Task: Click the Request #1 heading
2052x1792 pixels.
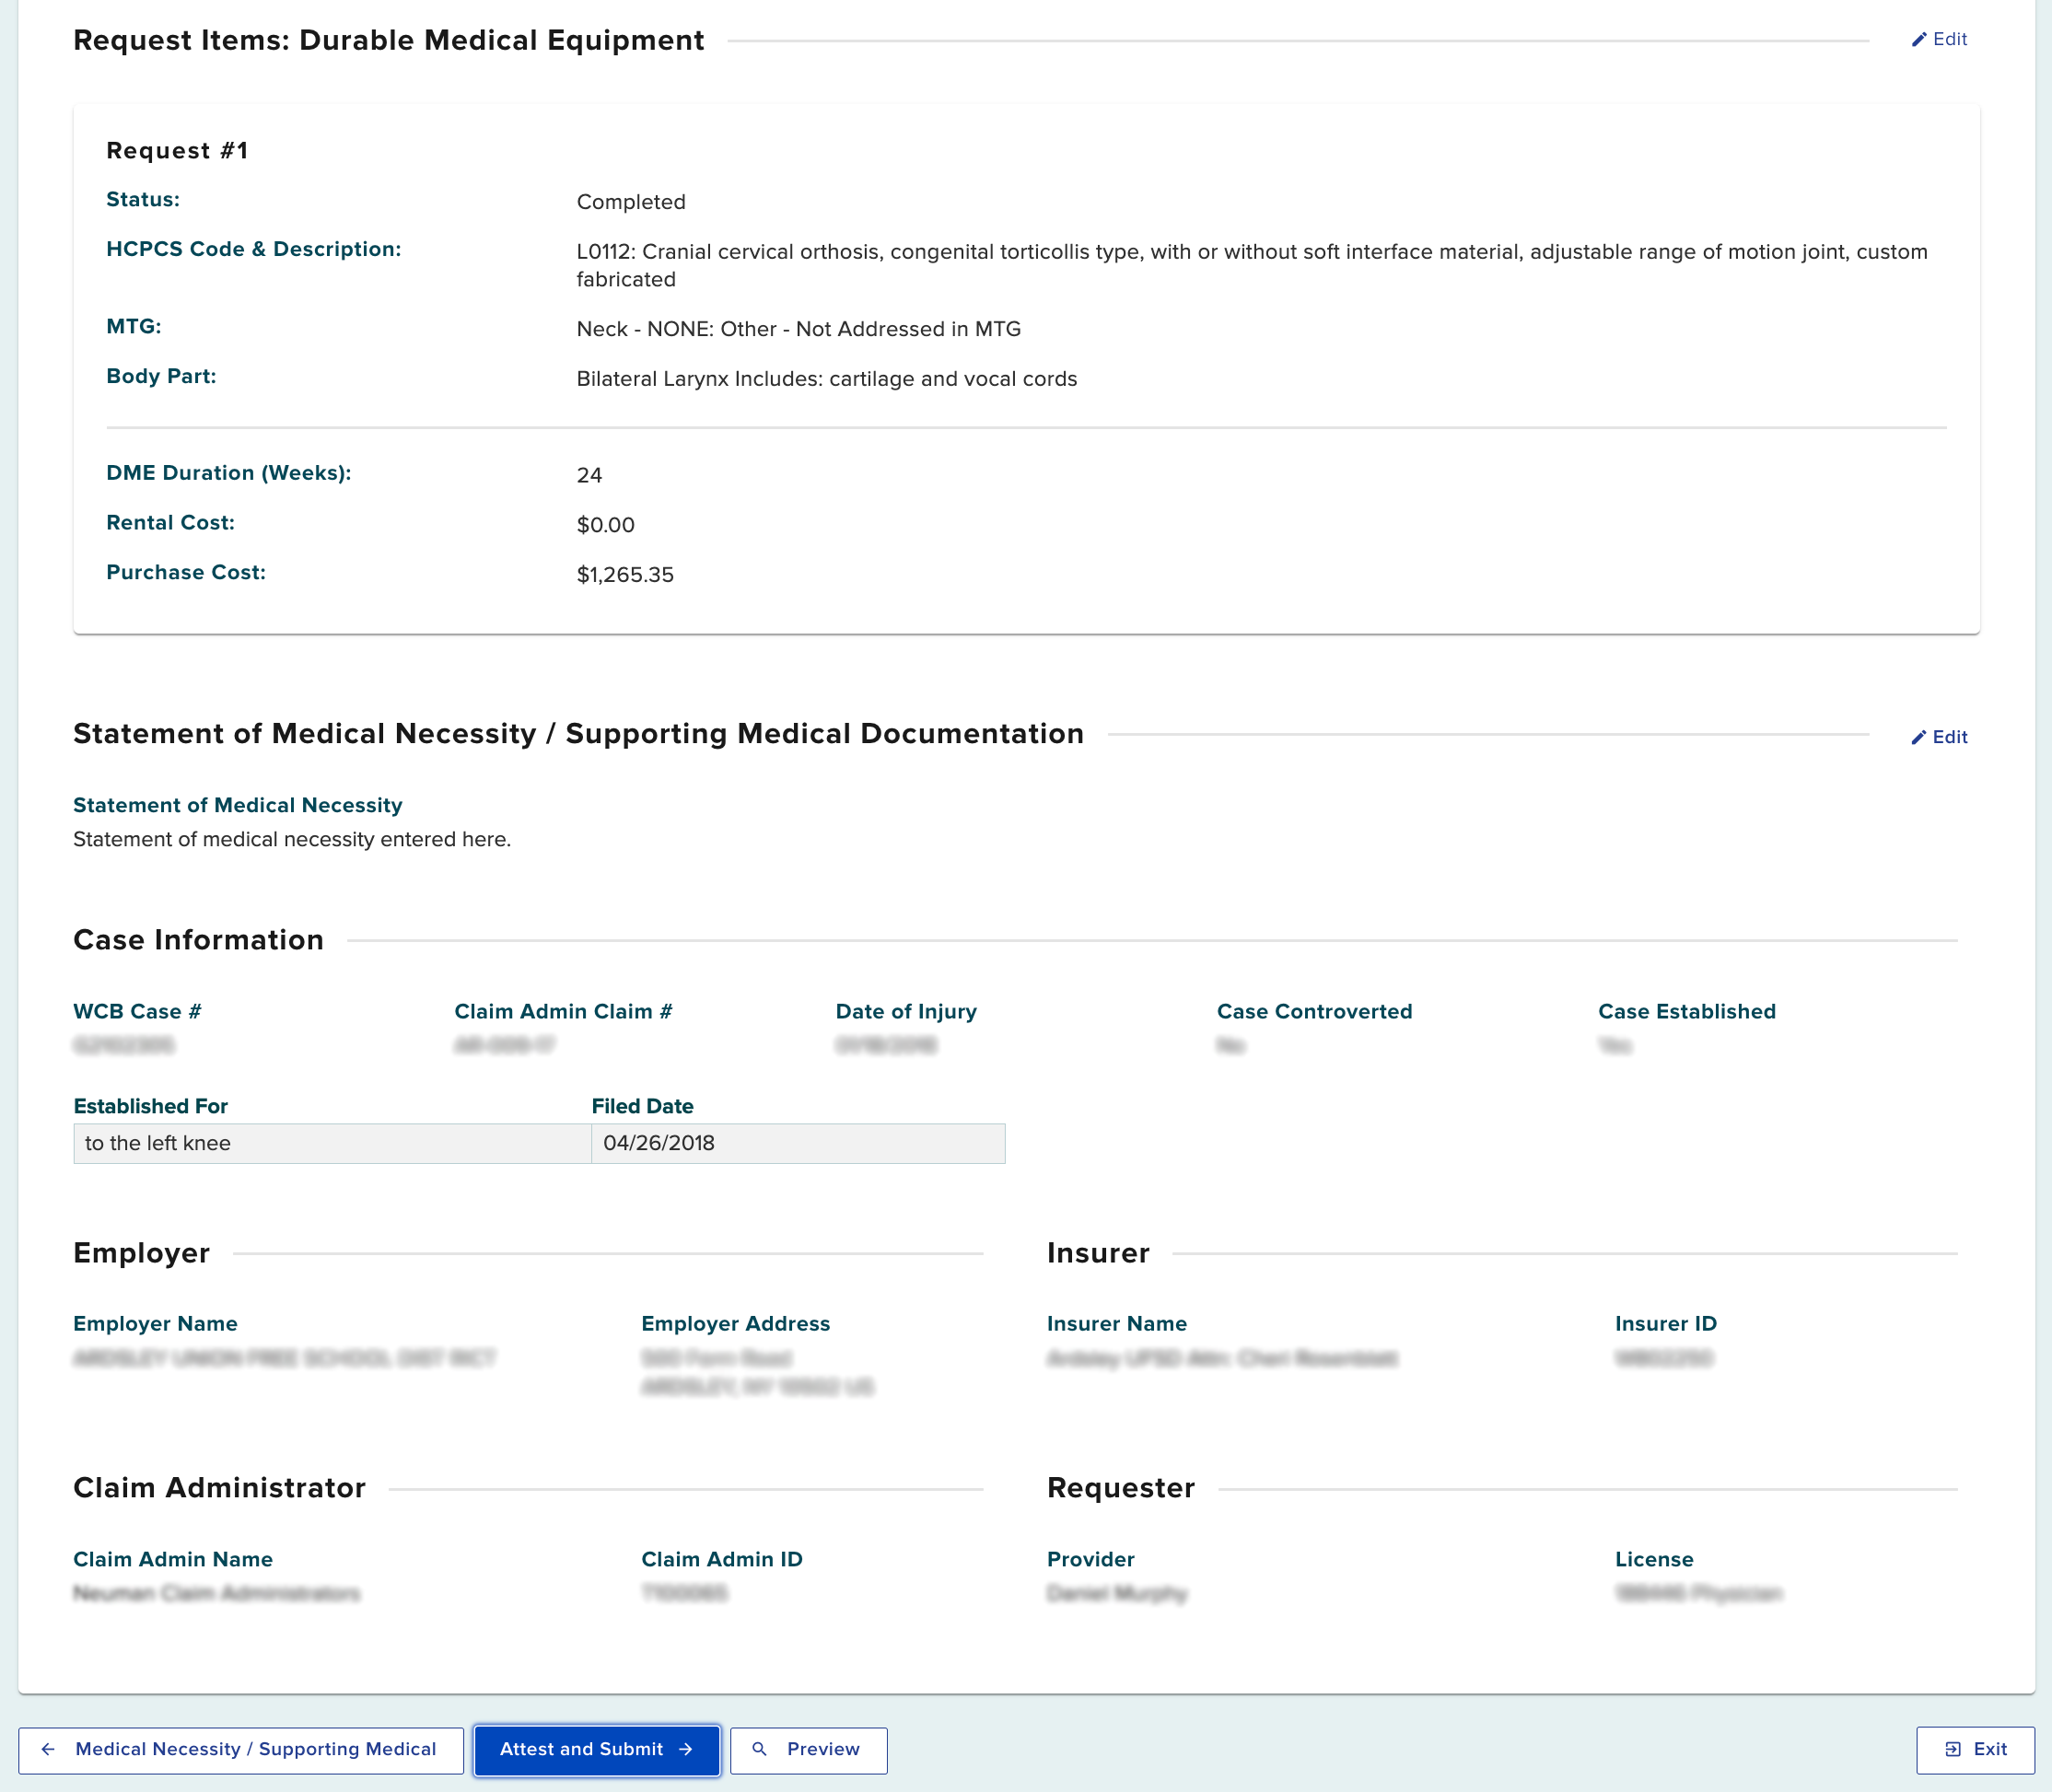Action: [177, 151]
